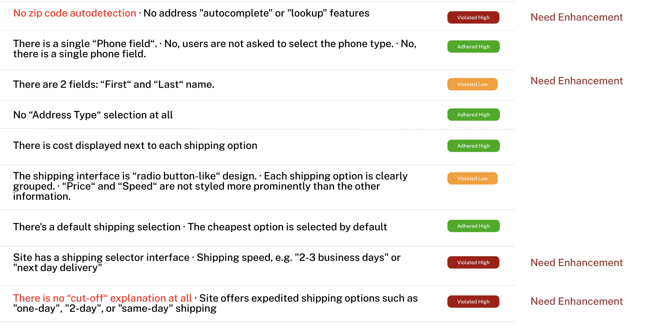
Task: Click the Violated High badge for zip code autodetection
Action: click(x=473, y=18)
